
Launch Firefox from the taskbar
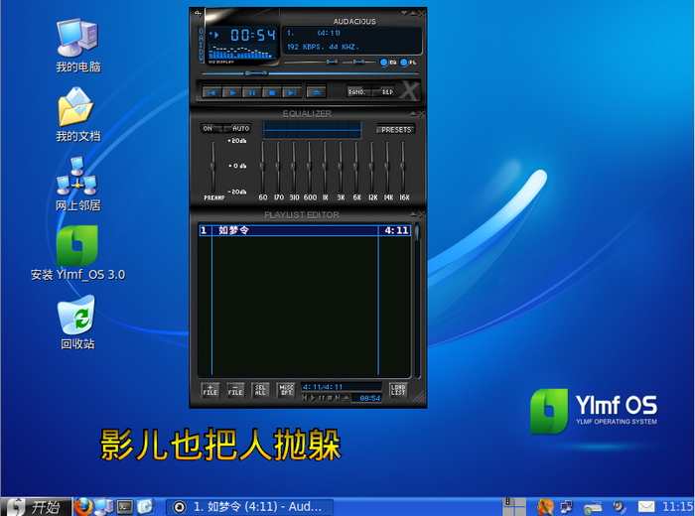click(x=83, y=507)
